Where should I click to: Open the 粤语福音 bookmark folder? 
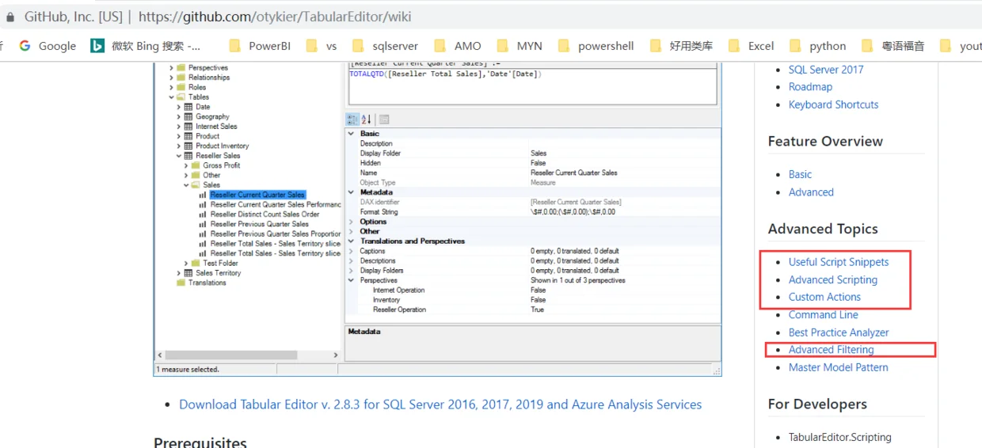pyautogui.click(x=893, y=46)
